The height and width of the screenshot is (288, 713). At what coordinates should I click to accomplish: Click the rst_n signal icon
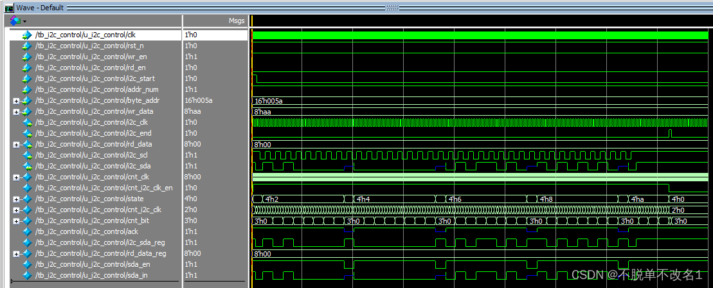pyautogui.click(x=27, y=46)
